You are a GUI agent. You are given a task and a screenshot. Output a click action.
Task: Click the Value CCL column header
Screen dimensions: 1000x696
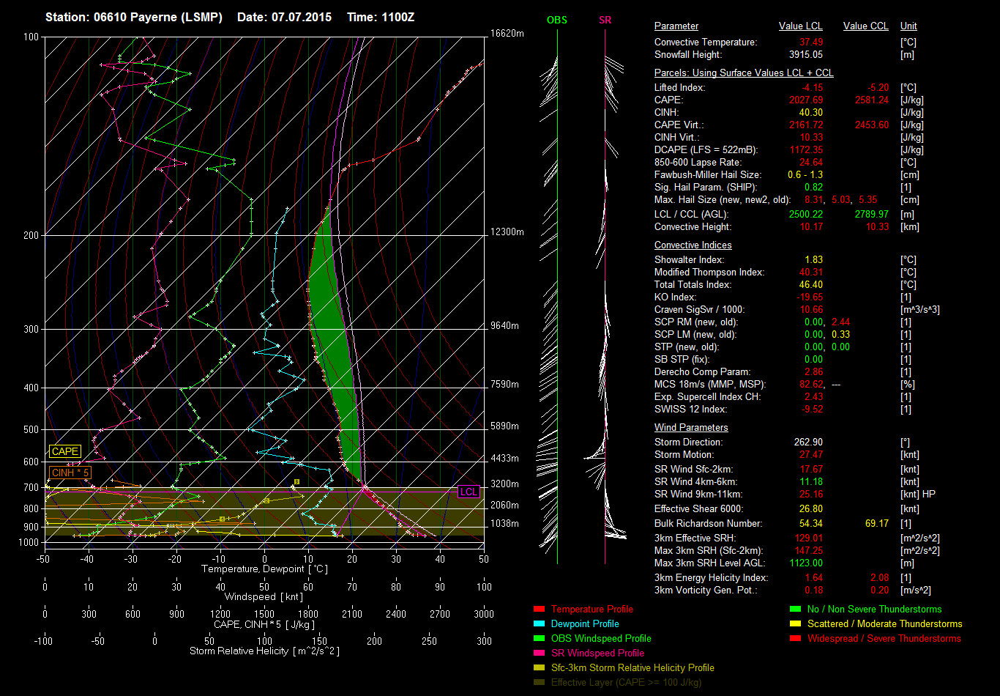[x=865, y=26]
